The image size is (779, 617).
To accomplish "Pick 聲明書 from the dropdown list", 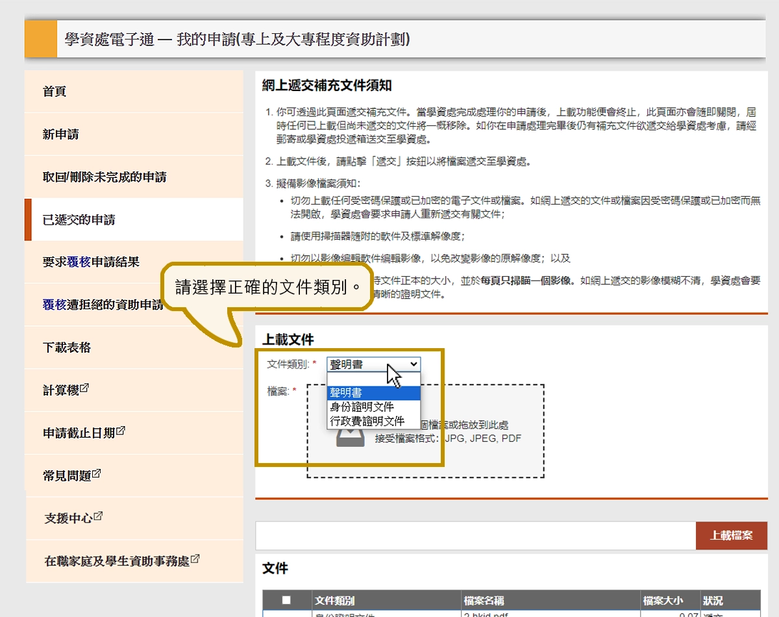I will coord(374,393).
